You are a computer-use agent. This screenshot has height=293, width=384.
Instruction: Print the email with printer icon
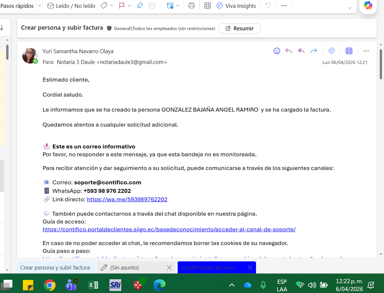point(191,6)
